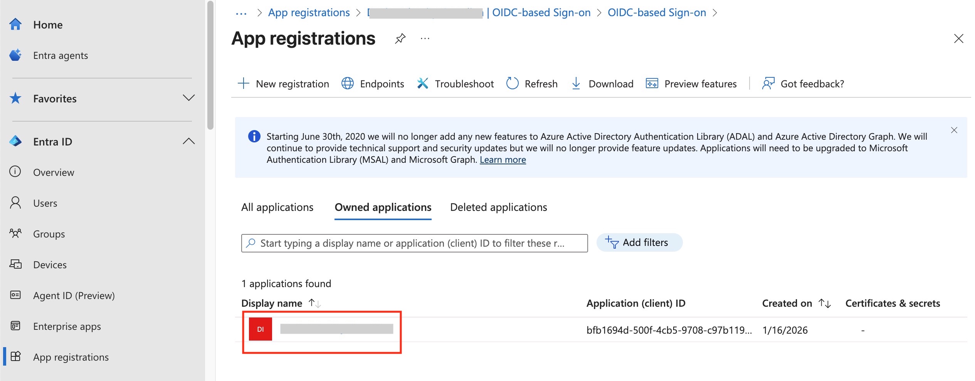Screen dimensions: 975x381
Task: Click the Troubleshoot wrench icon
Action: 422,84
